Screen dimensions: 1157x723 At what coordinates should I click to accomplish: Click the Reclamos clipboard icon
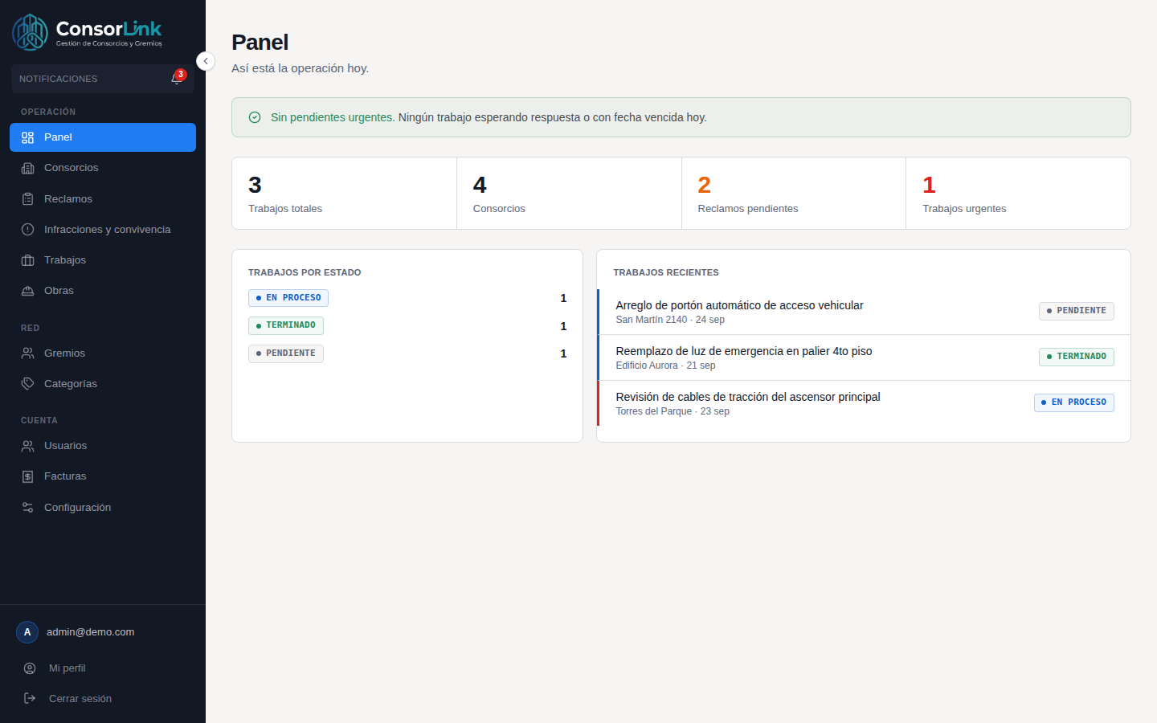click(x=28, y=199)
